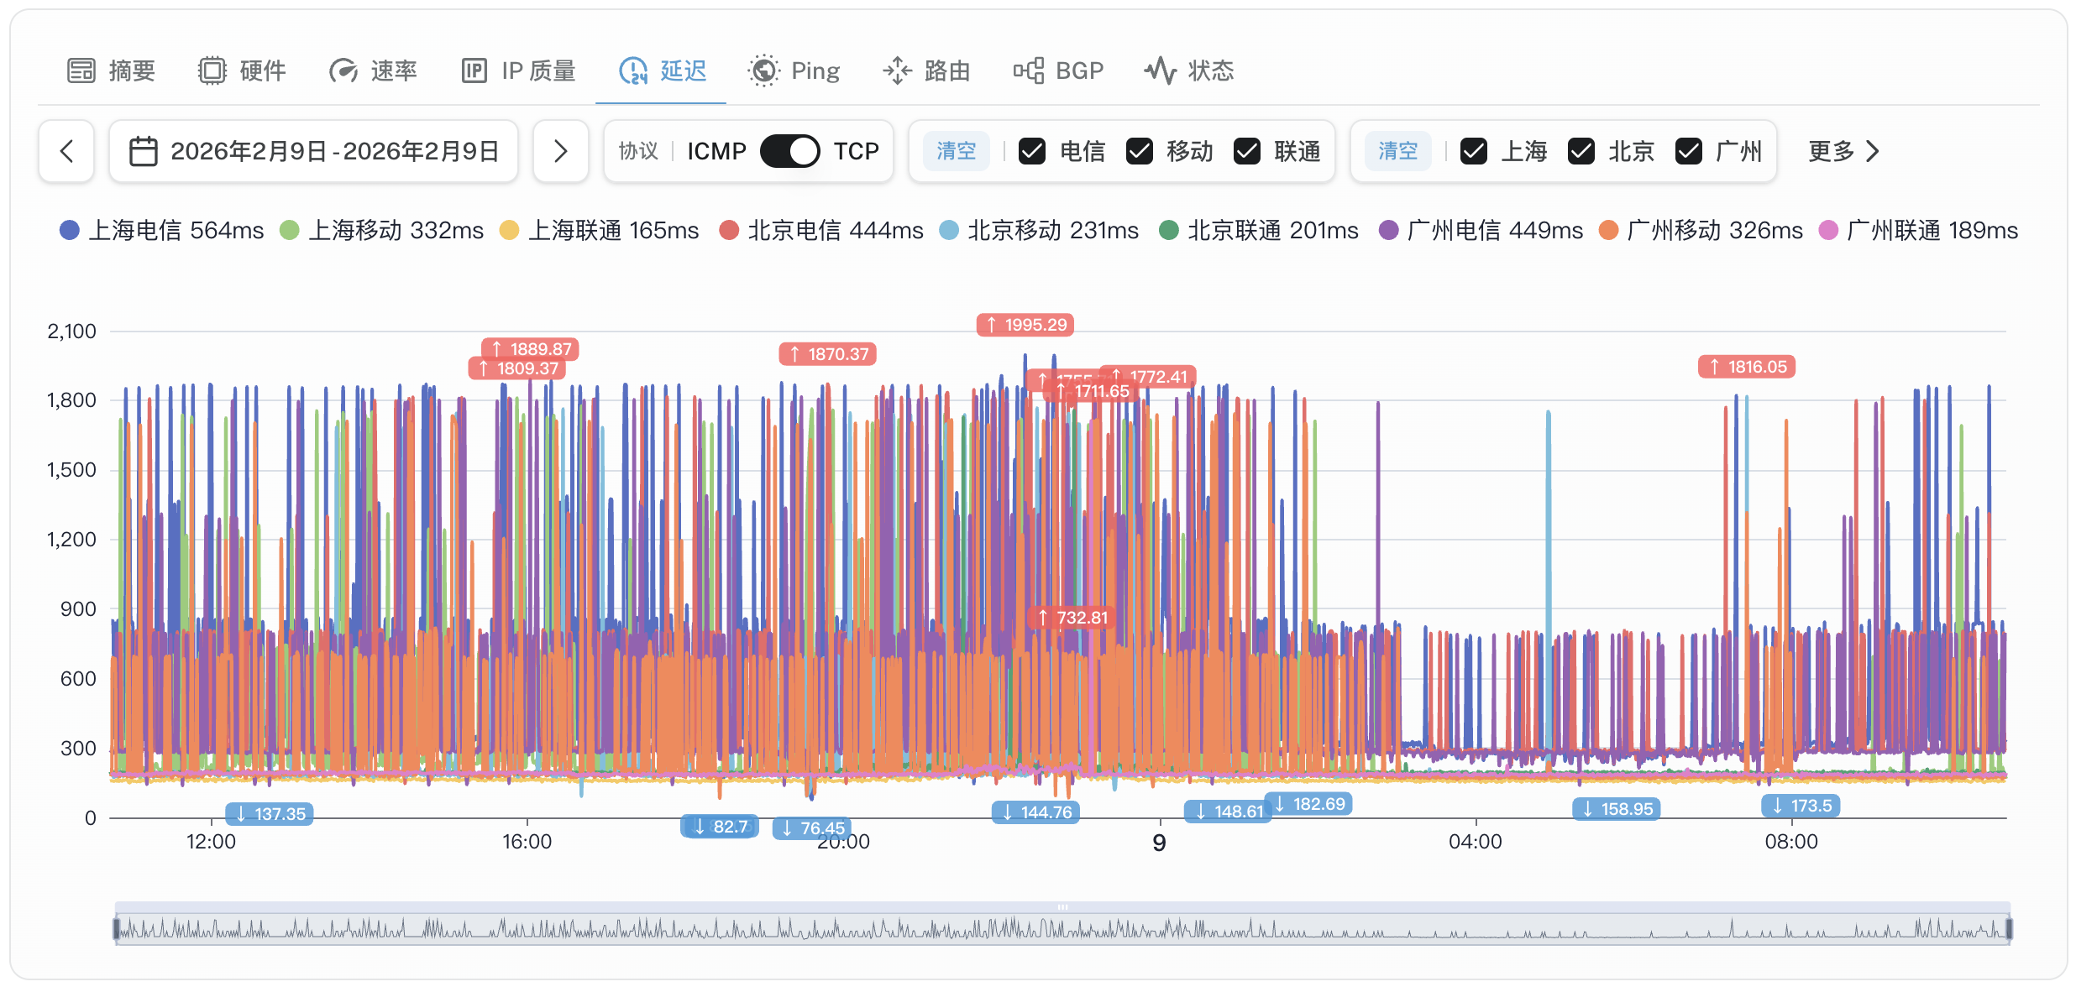This screenshot has height=992, width=2076.
Task: Click the 摘要 summary tab icon
Action: (81, 70)
